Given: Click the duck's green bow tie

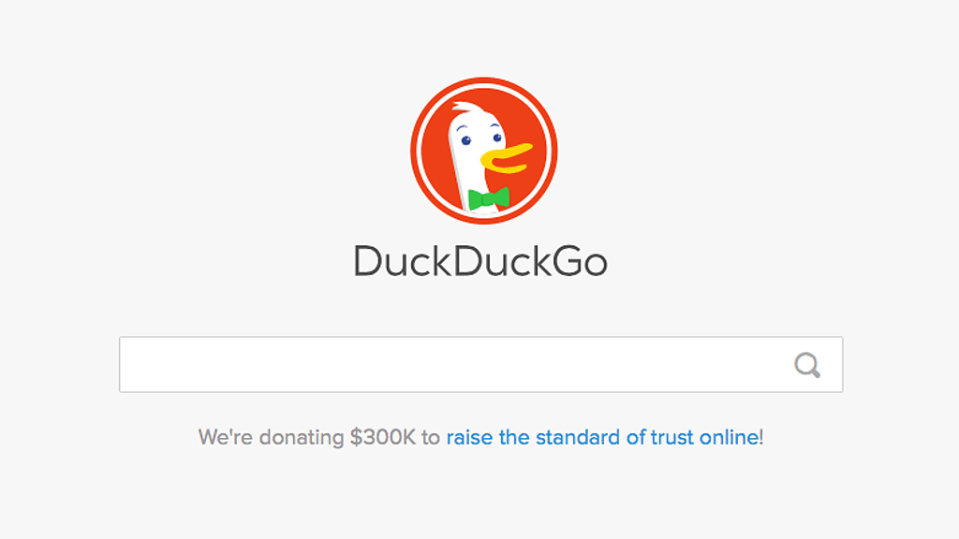Looking at the screenshot, I should coord(489,198).
